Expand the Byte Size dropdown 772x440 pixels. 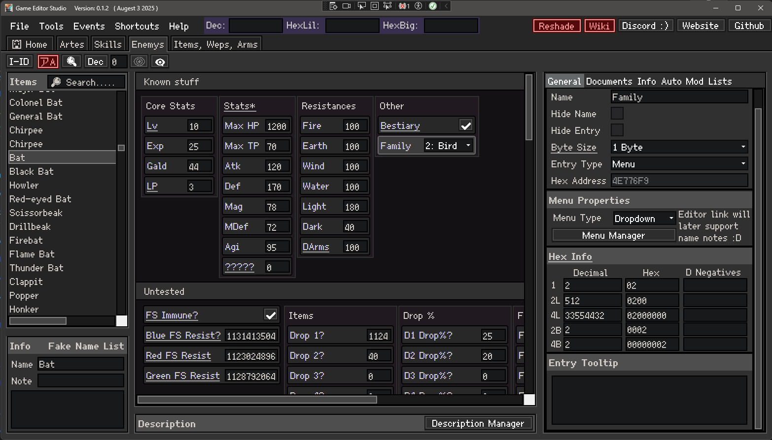point(679,147)
